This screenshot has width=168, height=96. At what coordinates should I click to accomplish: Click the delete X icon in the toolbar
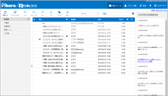point(51,12)
